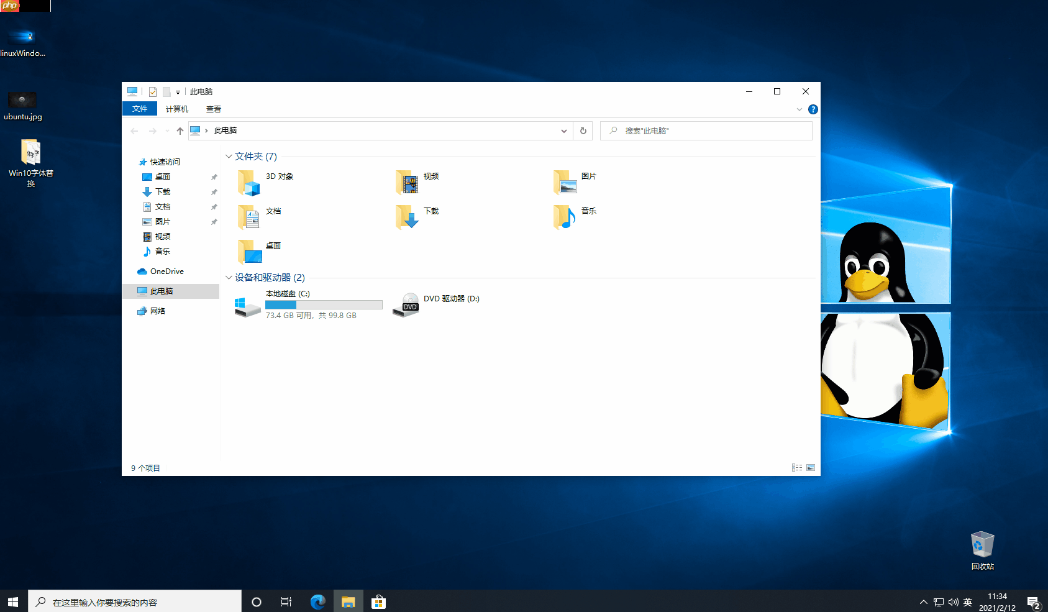Open the address bar history dropdown
This screenshot has width=1048, height=612.
pos(563,130)
